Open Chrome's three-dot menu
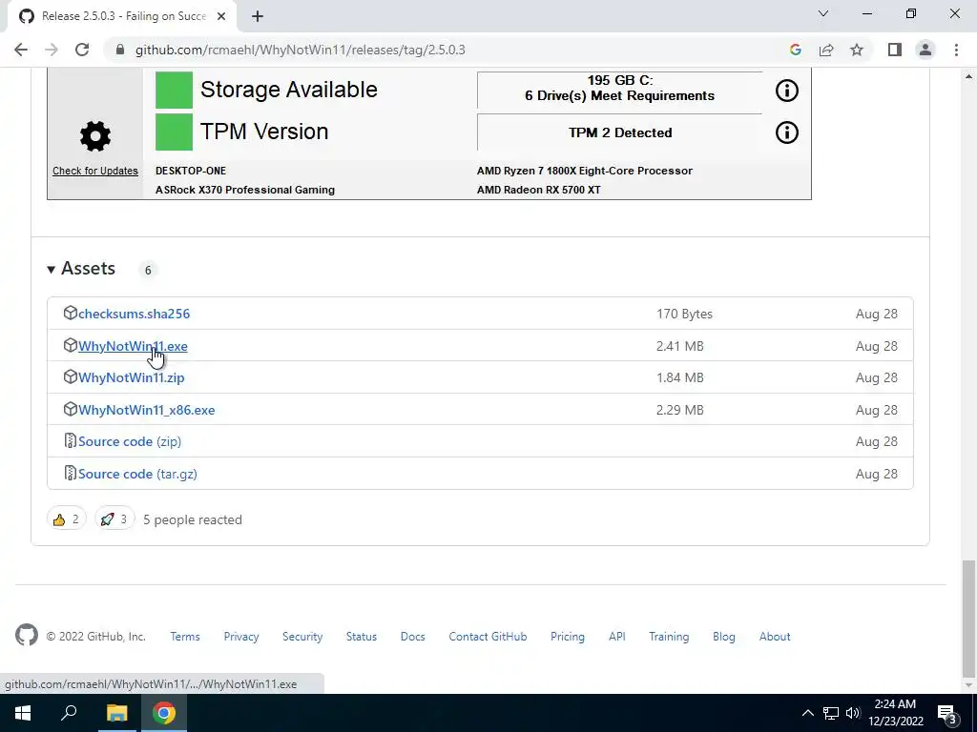Screen dimensions: 977x732 (x=956, y=50)
